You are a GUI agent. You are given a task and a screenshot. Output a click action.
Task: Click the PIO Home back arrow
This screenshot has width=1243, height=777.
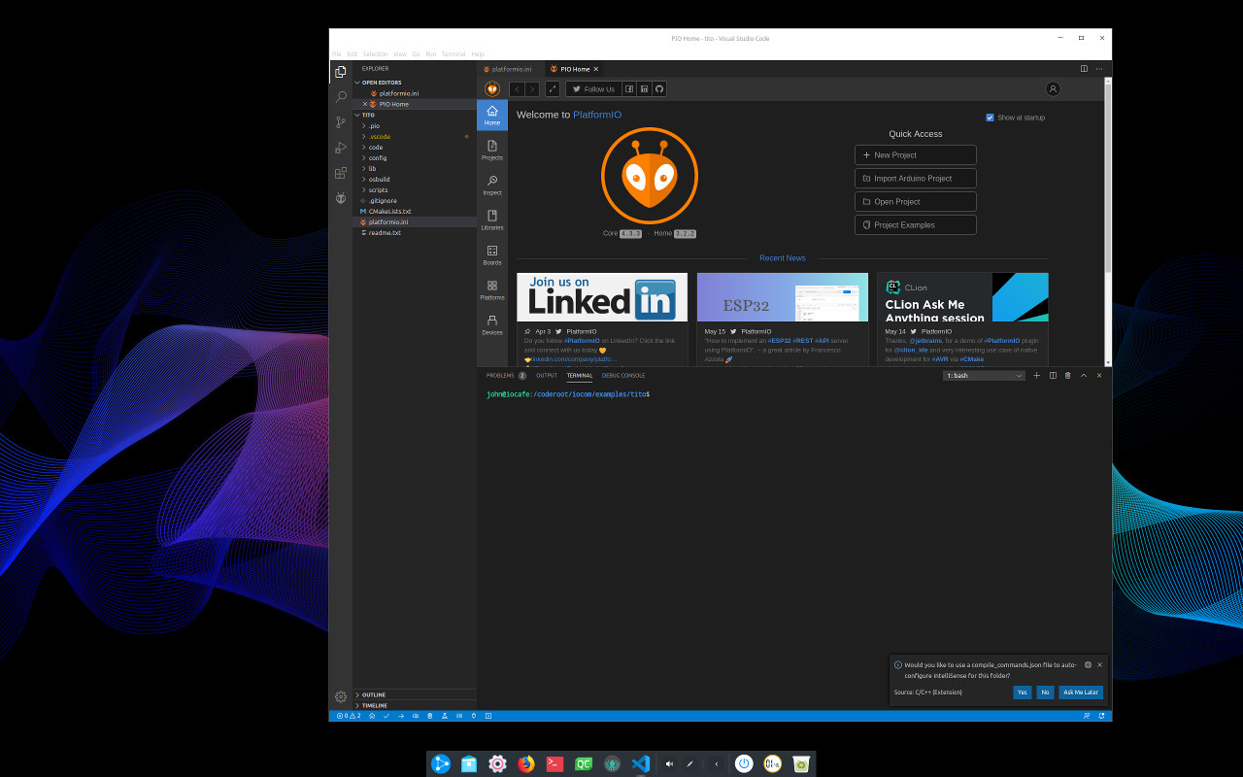click(517, 89)
